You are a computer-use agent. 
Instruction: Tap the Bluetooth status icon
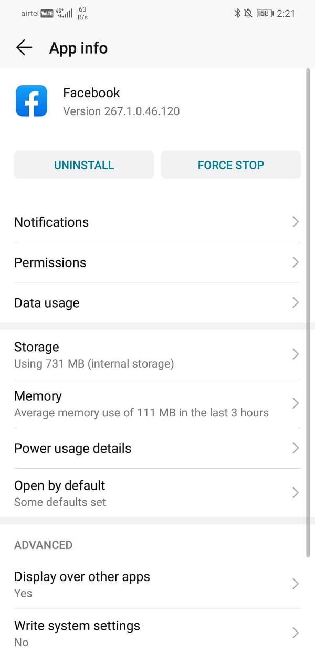click(x=237, y=14)
